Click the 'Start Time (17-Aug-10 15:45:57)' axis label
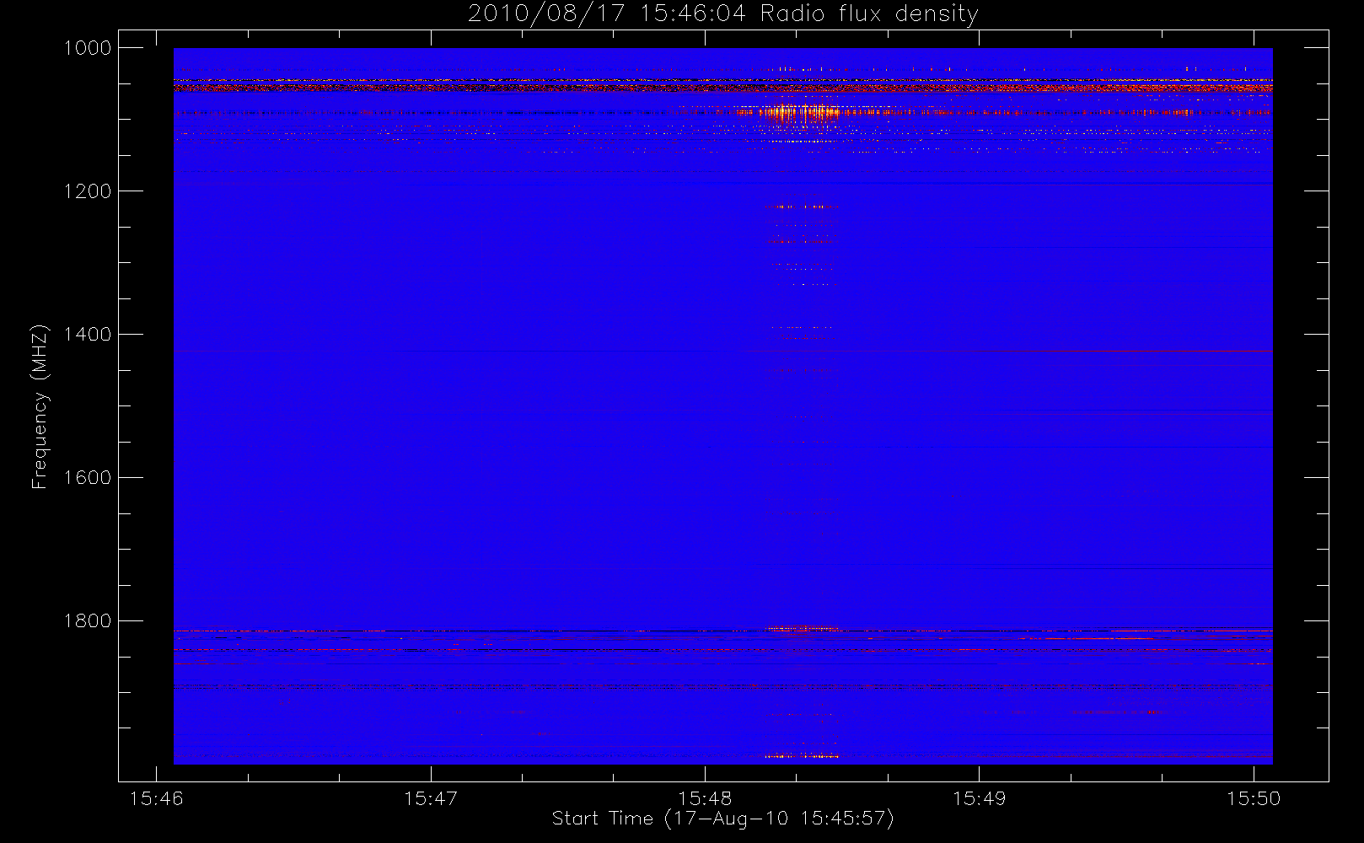The width and height of the screenshot is (1364, 843). coord(722,819)
